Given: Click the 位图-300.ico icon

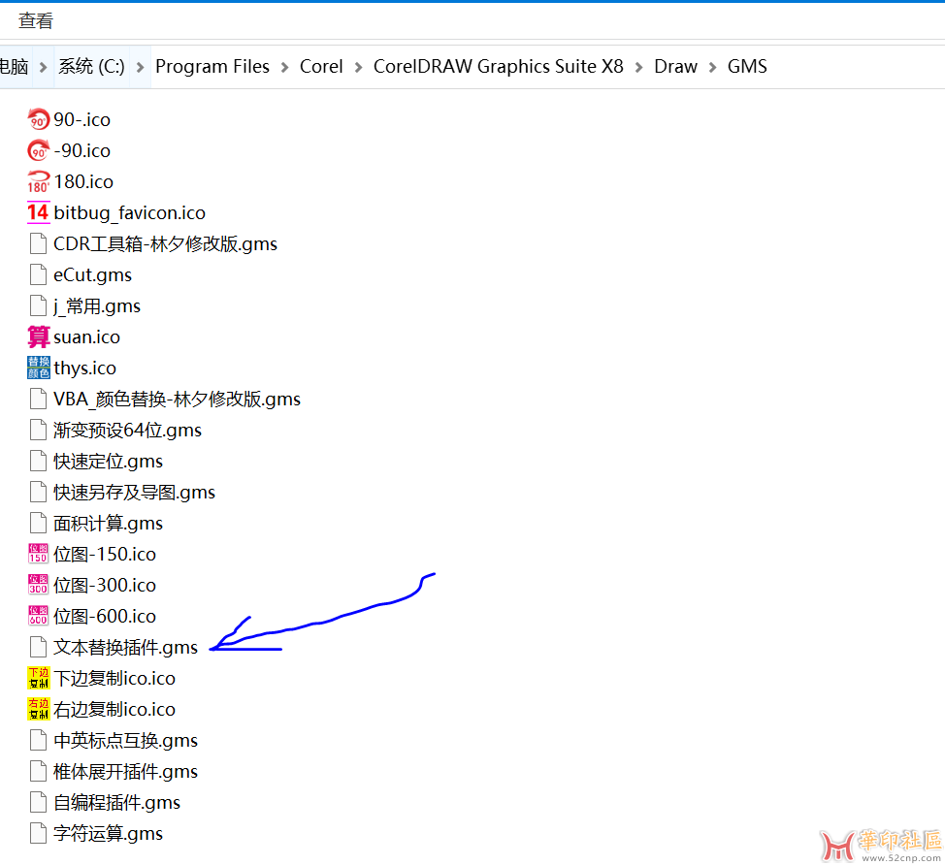Looking at the screenshot, I should point(38,585).
